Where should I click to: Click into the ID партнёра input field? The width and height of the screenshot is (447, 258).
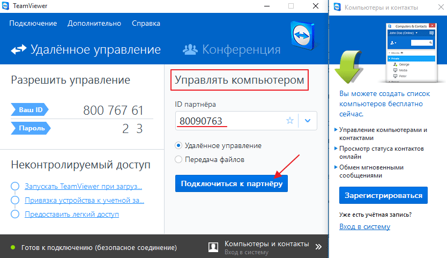click(228, 121)
